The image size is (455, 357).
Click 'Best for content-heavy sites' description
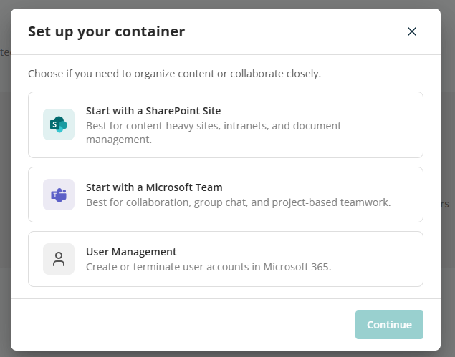point(214,133)
